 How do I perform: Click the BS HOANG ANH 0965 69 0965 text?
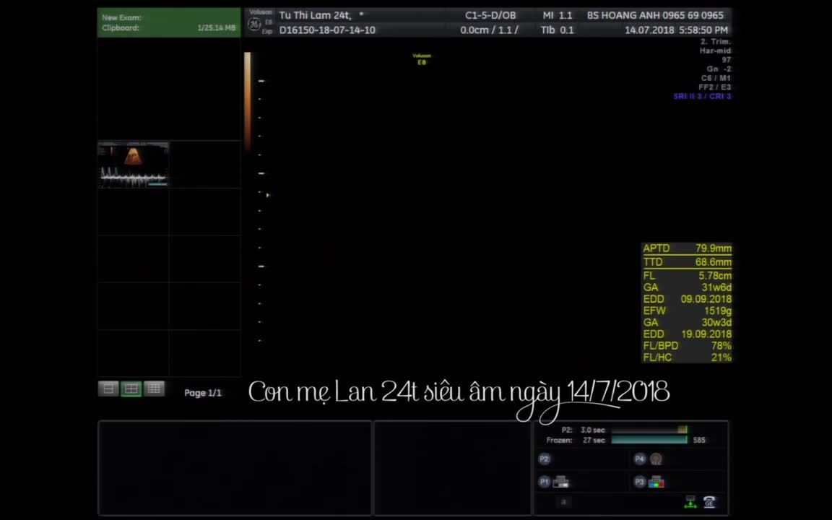pos(655,15)
